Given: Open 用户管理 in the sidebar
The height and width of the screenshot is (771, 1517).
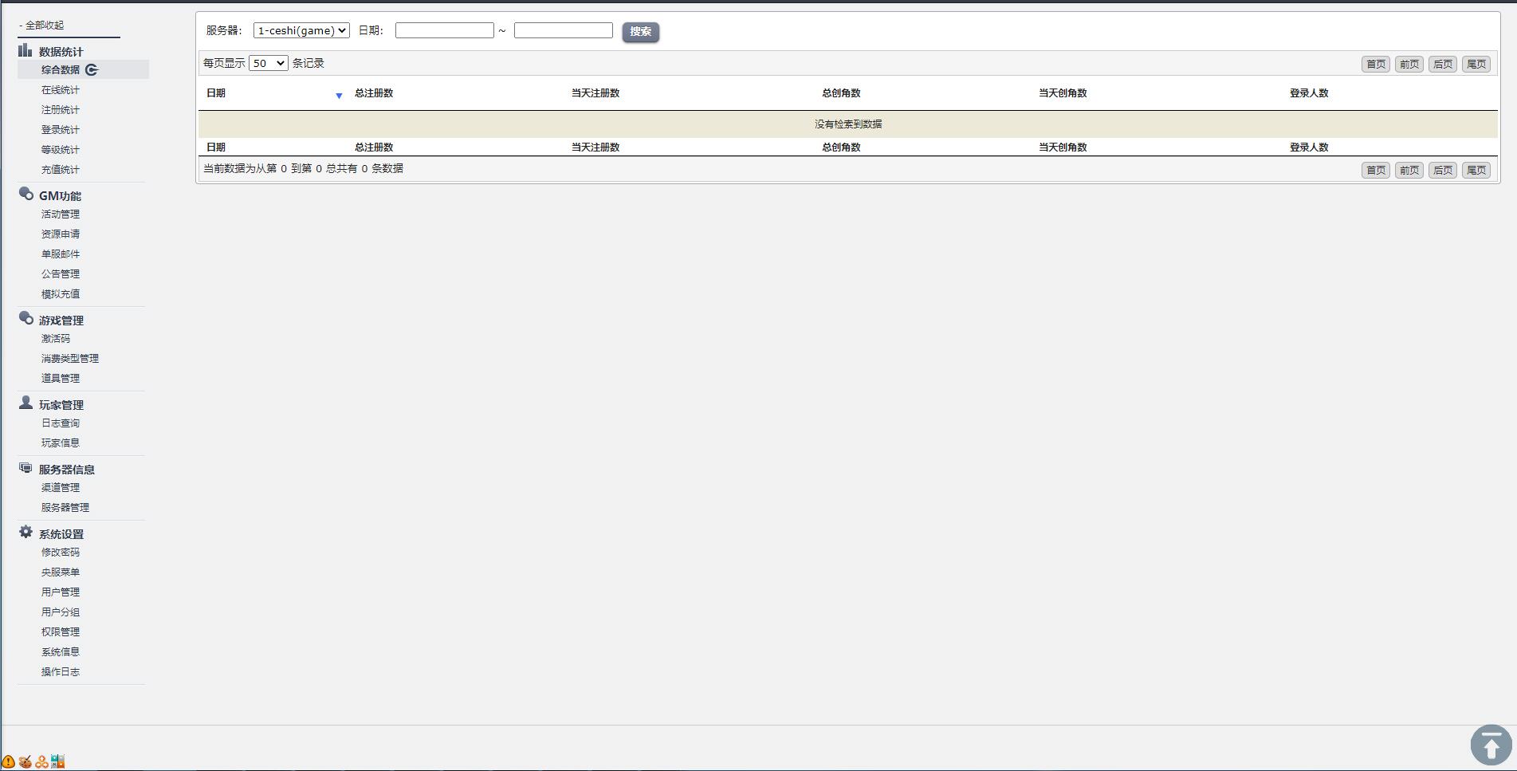Looking at the screenshot, I should coord(61,592).
